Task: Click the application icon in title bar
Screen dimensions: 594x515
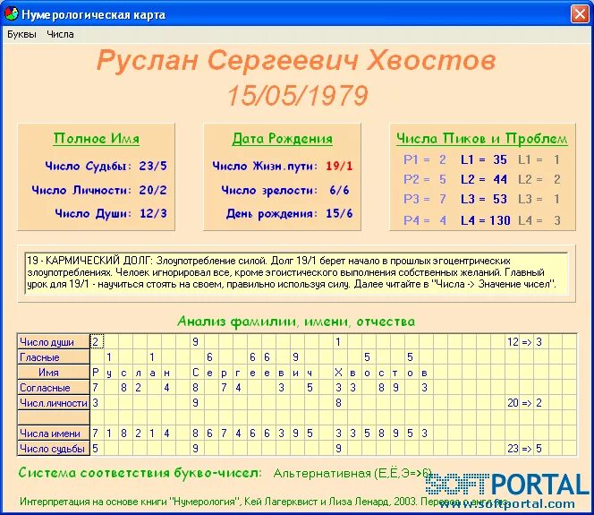Action: click(x=11, y=14)
